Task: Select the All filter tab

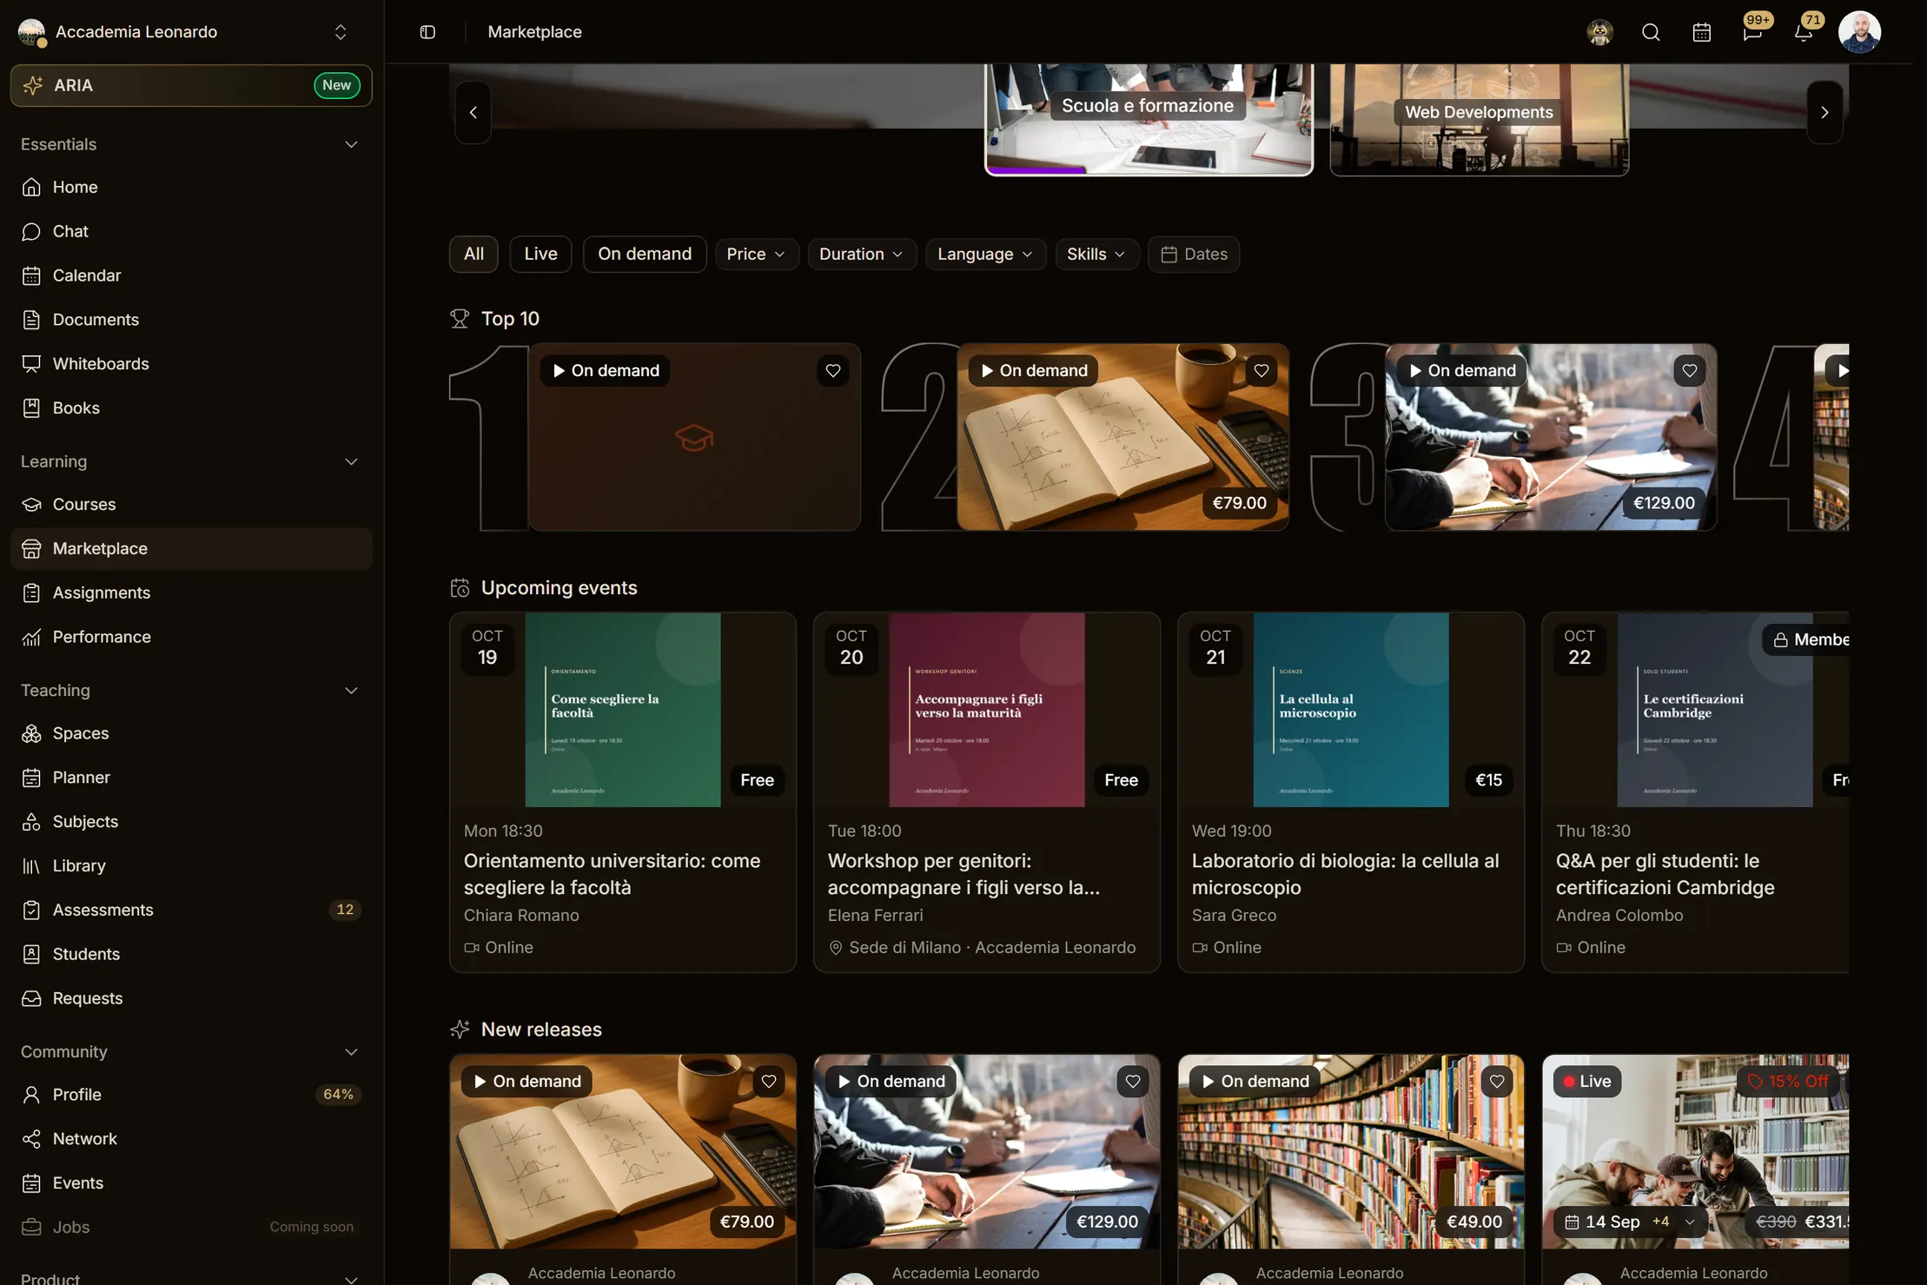Action: click(x=473, y=254)
